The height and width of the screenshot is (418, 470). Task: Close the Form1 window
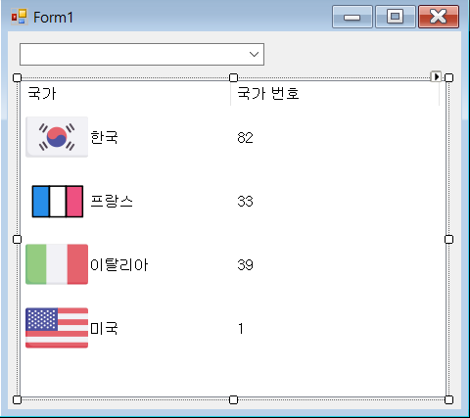tap(439, 17)
